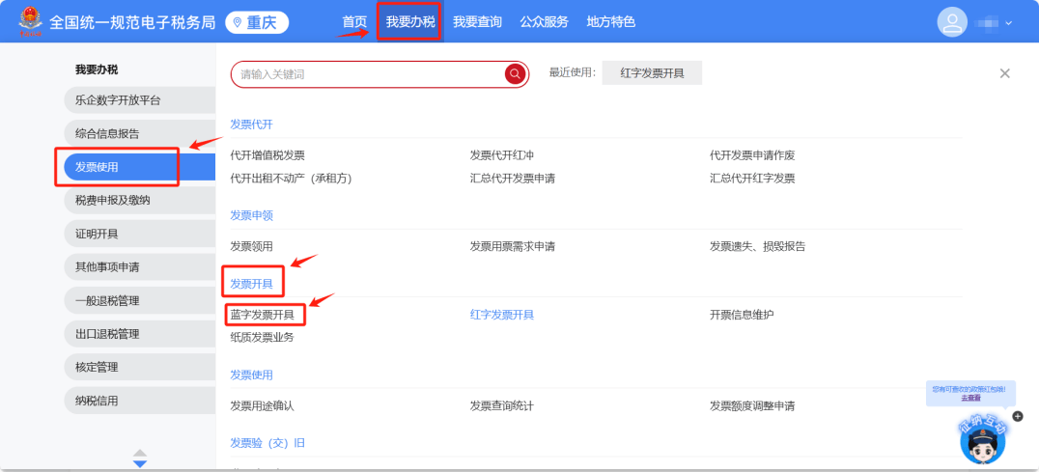Image resolution: width=1039 pixels, height=472 pixels.
Task: Click the keyword search input field
Action: [x=367, y=74]
